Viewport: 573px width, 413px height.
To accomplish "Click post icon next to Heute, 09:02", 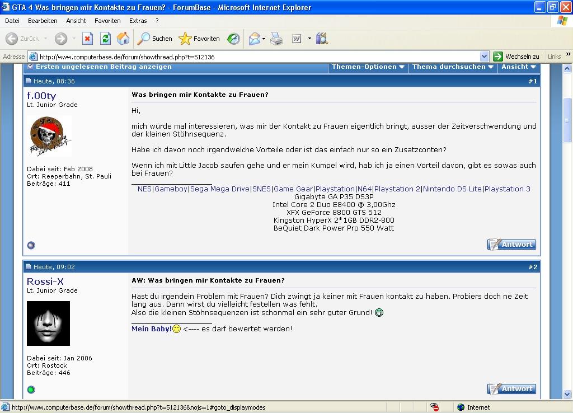I will [x=29, y=266].
